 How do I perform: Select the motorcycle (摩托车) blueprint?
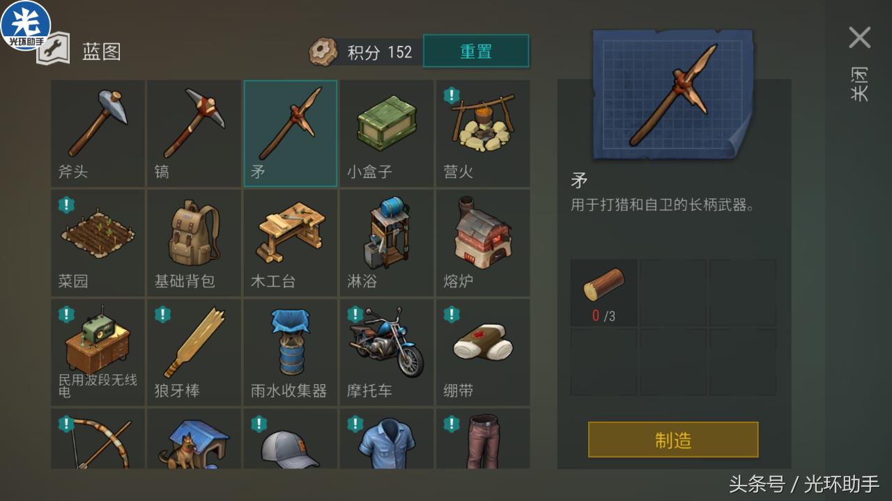(387, 353)
